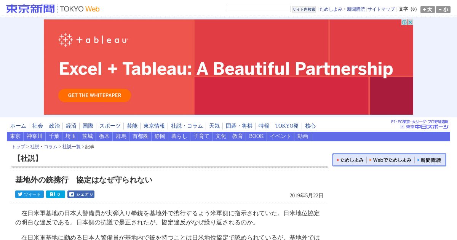
Task: Click the Tableau logo in the banner
Action: click(x=93, y=40)
